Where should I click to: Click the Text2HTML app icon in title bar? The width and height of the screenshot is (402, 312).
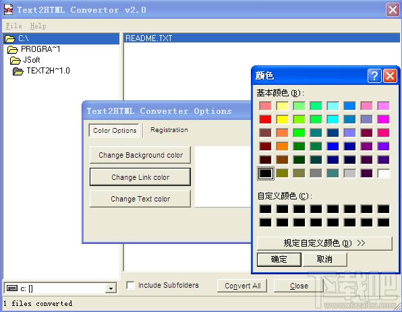tap(9, 9)
